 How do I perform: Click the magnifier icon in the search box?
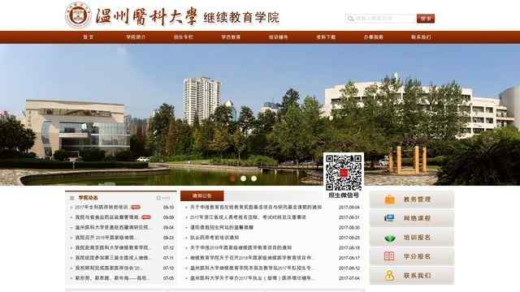click(350, 19)
